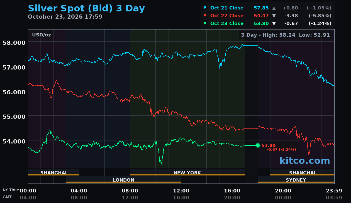The width and height of the screenshot is (351, 203).
Task: Click the 00:00 NY time tick
Action: coord(28,191)
